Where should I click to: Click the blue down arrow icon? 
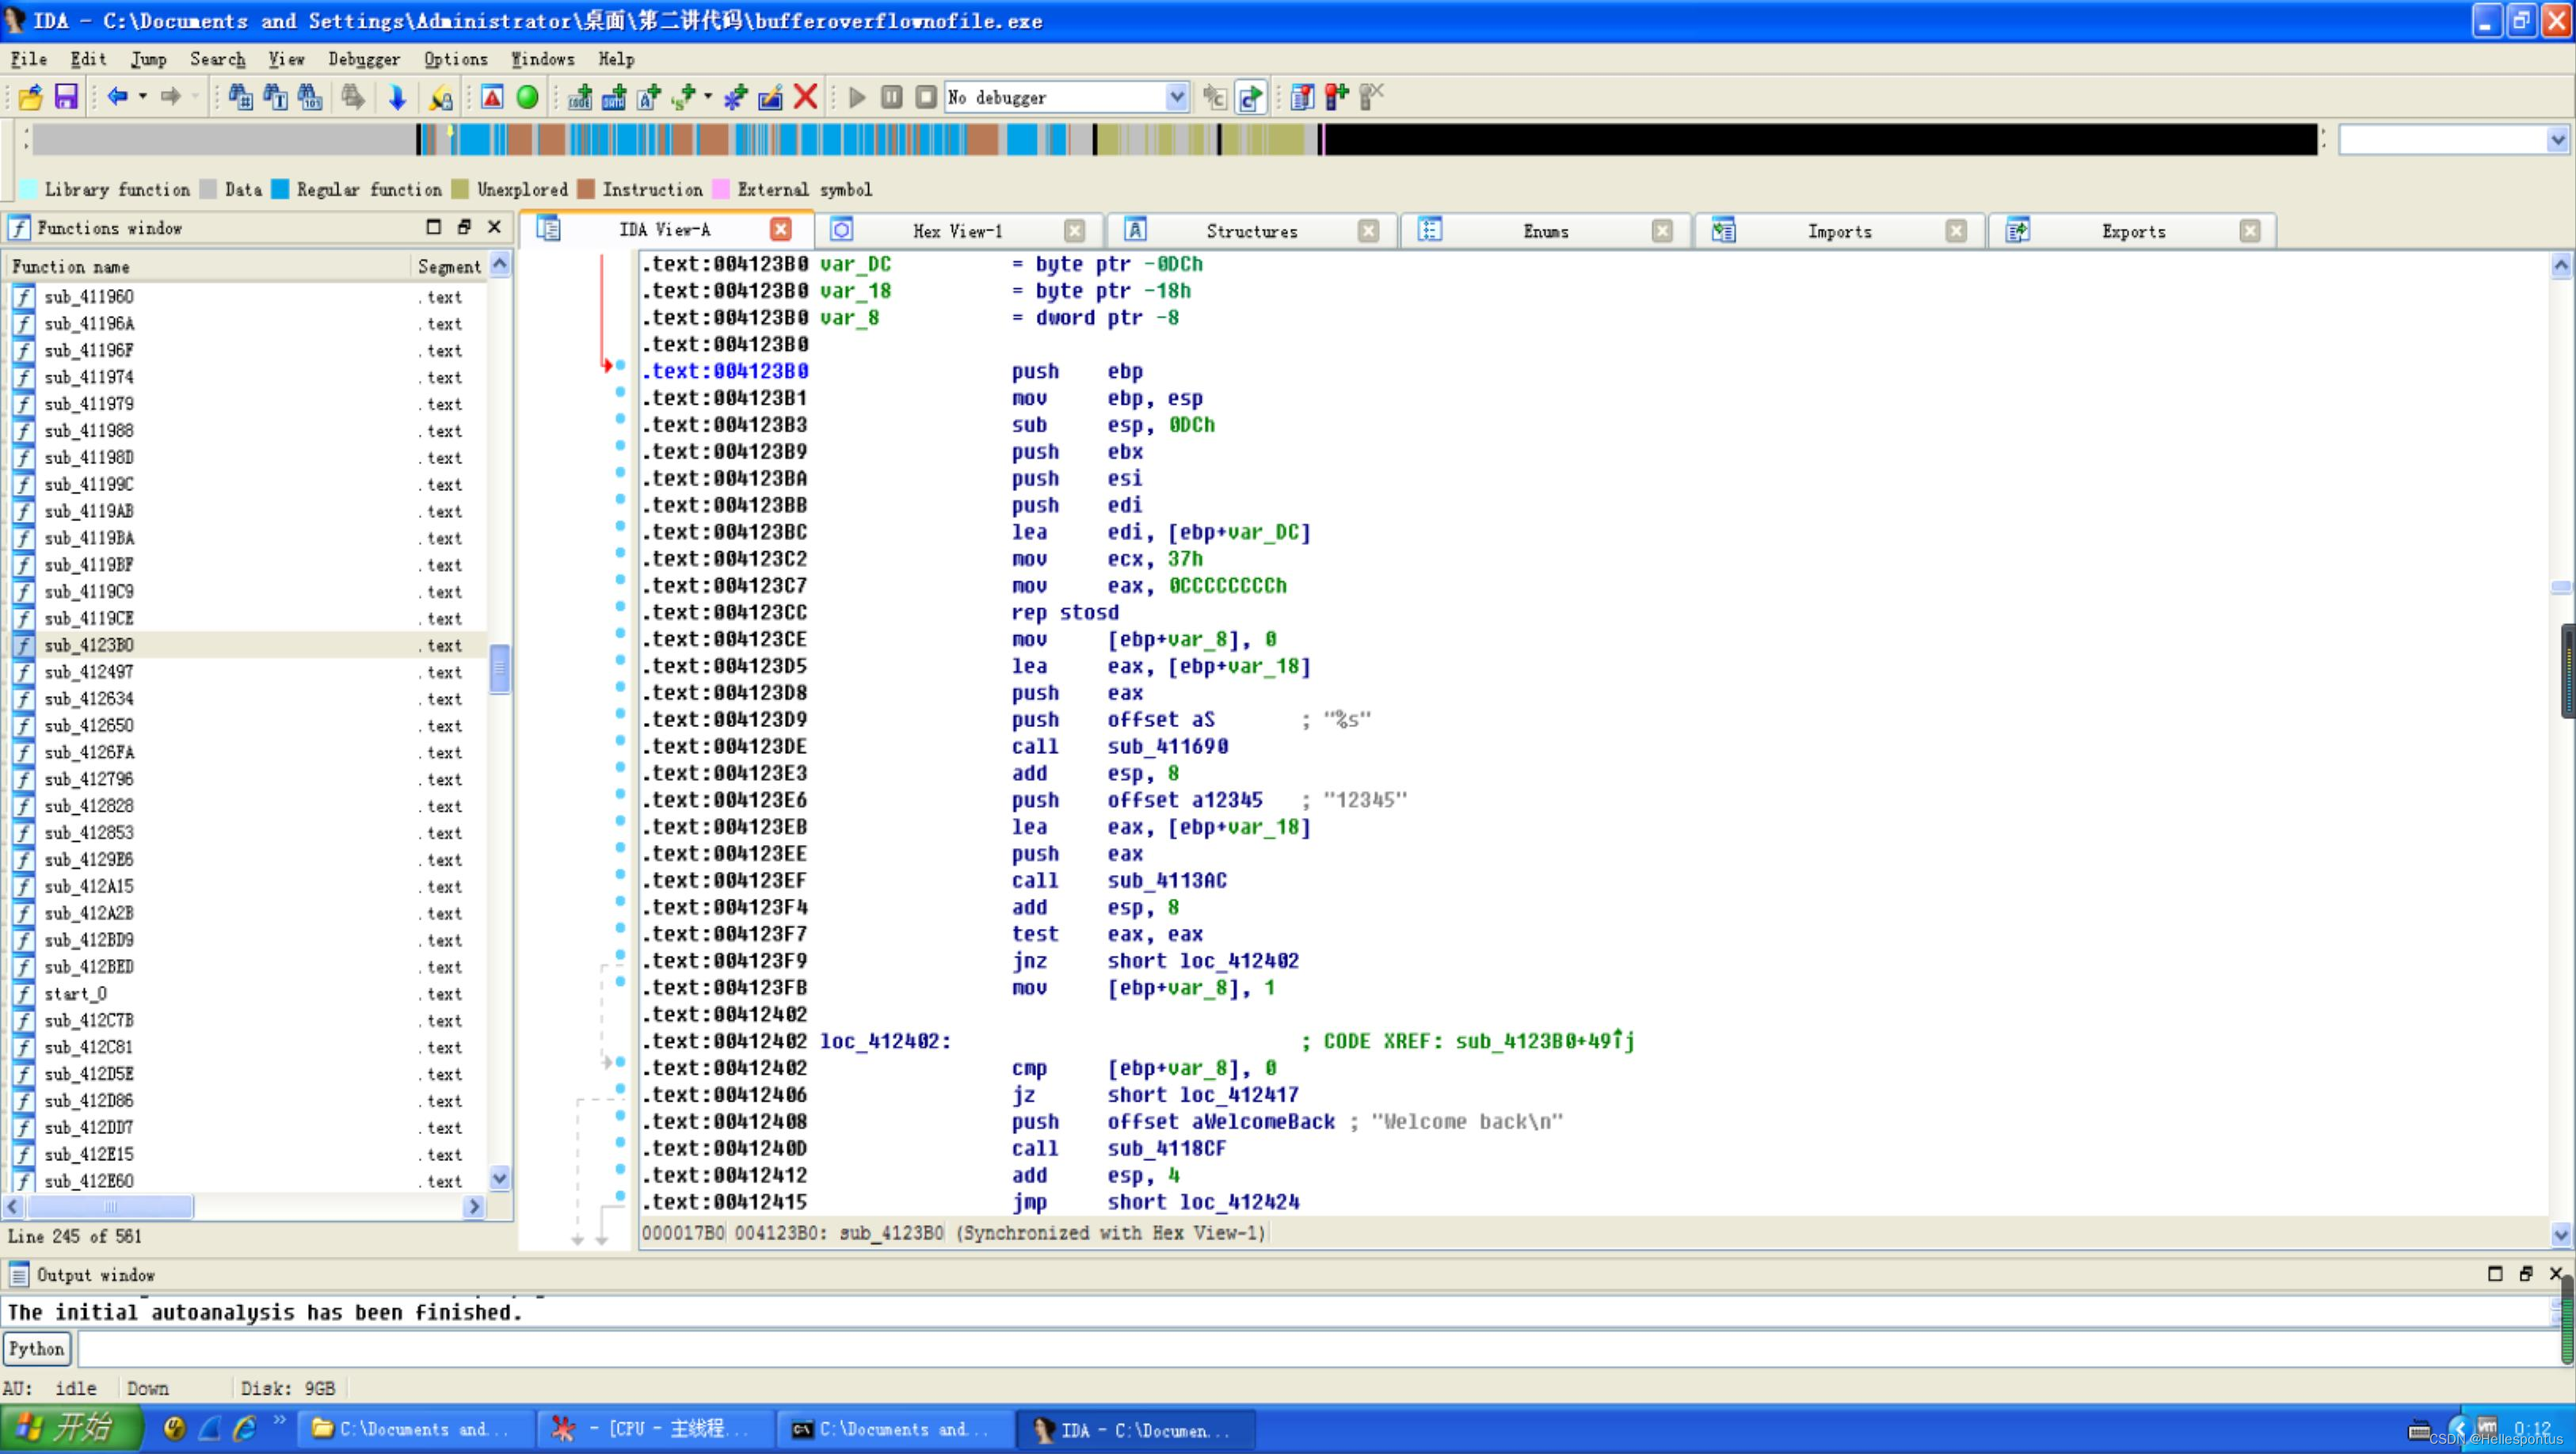[397, 97]
